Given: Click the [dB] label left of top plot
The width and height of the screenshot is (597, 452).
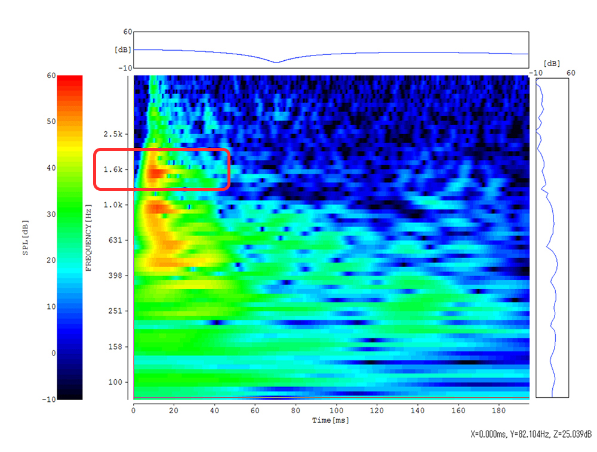Looking at the screenshot, I should [123, 49].
